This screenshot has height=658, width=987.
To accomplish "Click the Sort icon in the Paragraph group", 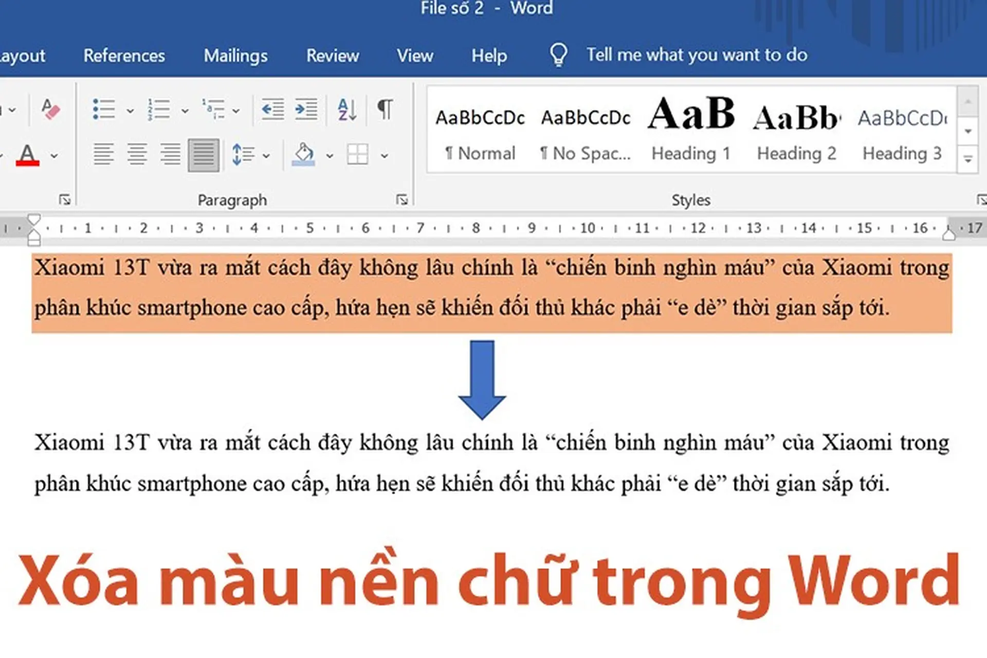I will pyautogui.click(x=346, y=109).
